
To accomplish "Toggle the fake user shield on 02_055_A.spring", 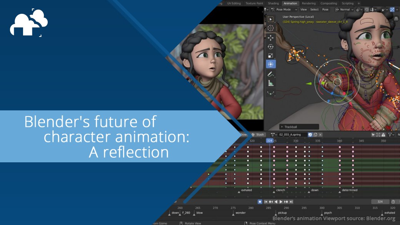I will point(310,135).
